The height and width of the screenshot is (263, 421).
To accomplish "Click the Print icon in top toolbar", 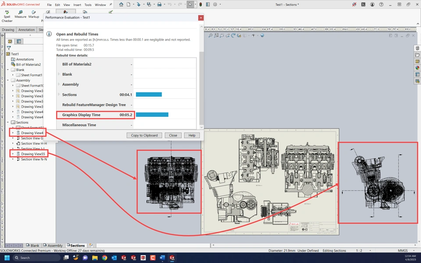I will [159, 4].
